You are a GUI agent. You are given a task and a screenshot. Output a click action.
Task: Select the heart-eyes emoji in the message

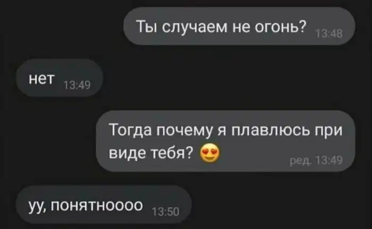210,153
